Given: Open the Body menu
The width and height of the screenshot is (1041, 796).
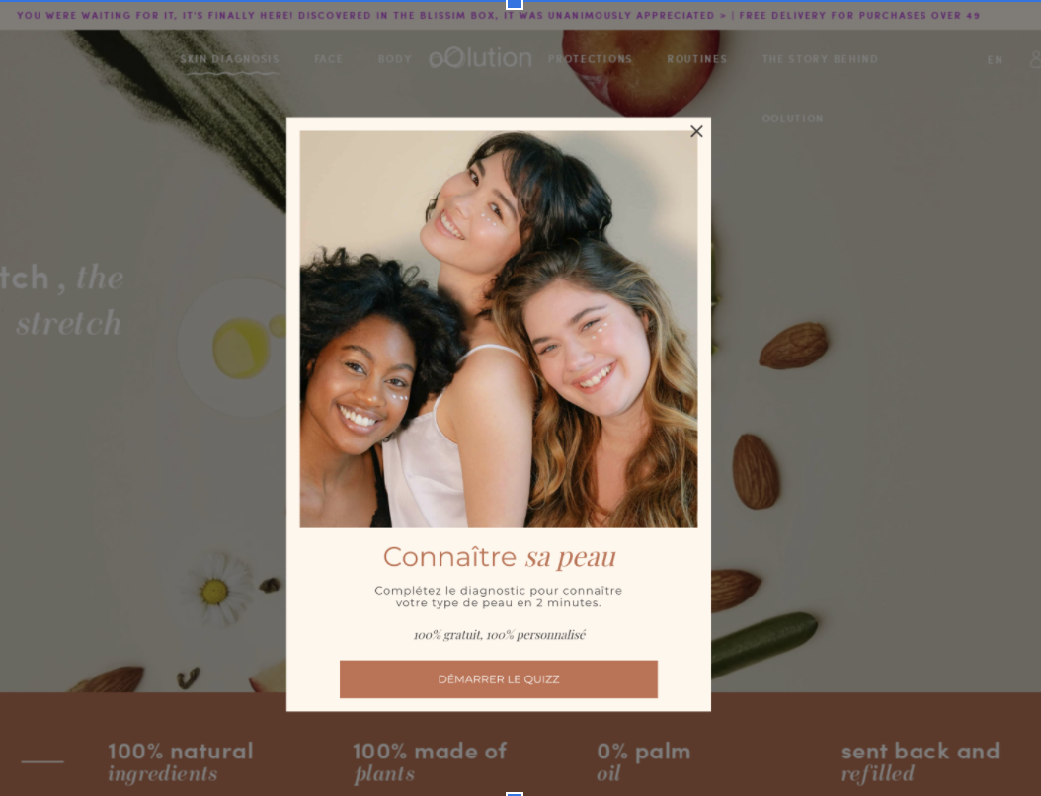Looking at the screenshot, I should click(x=395, y=59).
